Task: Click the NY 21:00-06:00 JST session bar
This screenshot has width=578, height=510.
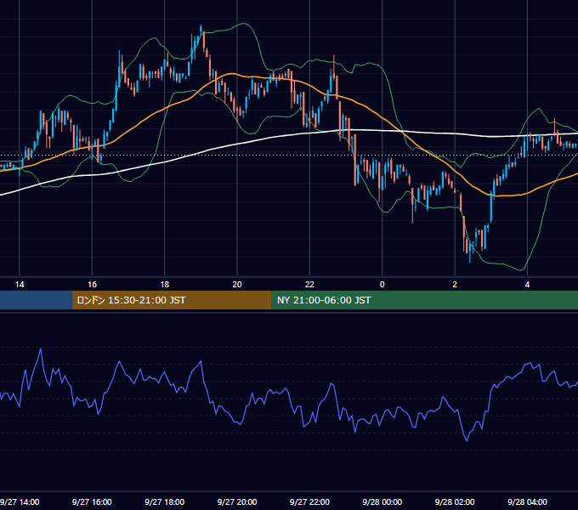Action: click(425, 300)
